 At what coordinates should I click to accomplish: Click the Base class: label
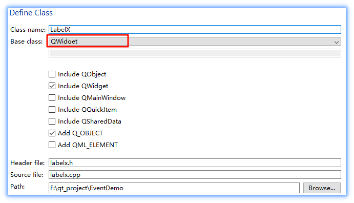pyautogui.click(x=27, y=42)
